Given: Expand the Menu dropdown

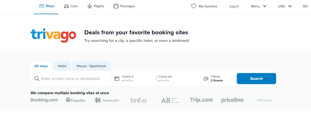Looking at the screenshot, I should click(x=258, y=6).
